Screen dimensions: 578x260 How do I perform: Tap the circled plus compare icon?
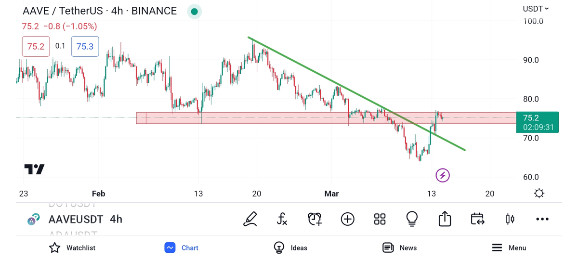pyautogui.click(x=347, y=219)
